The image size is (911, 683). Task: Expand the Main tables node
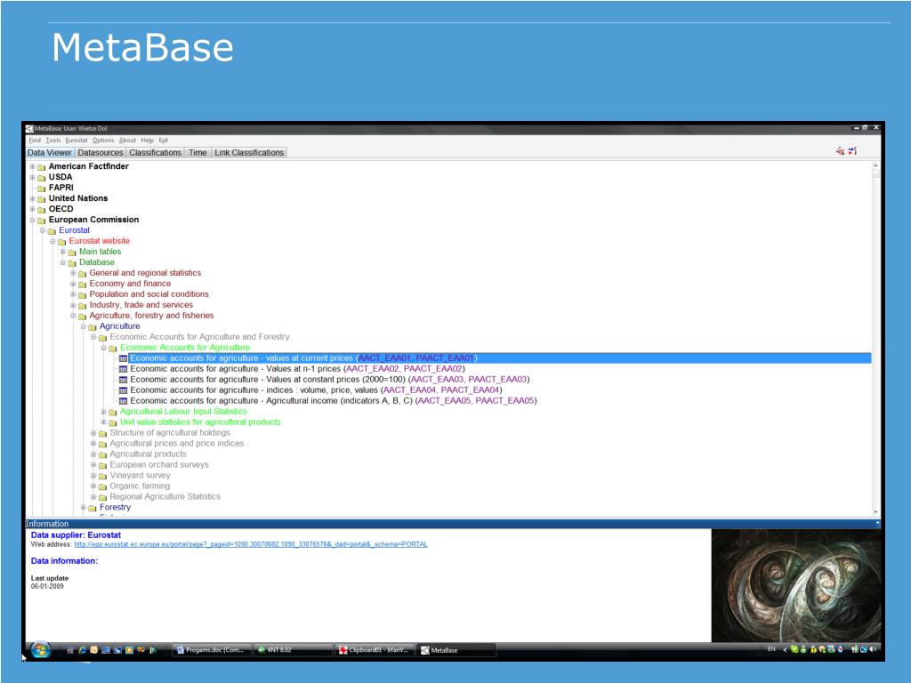click(63, 252)
